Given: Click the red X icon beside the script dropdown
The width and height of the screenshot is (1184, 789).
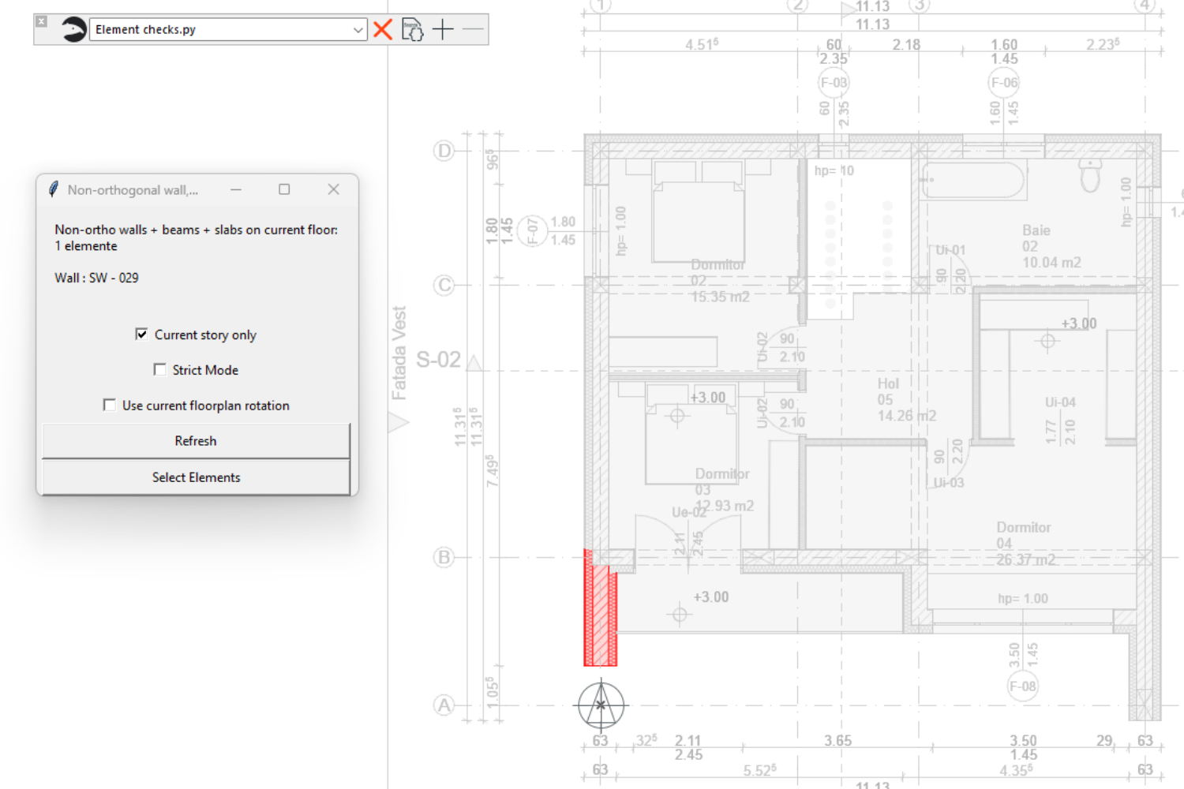Looking at the screenshot, I should tap(383, 30).
